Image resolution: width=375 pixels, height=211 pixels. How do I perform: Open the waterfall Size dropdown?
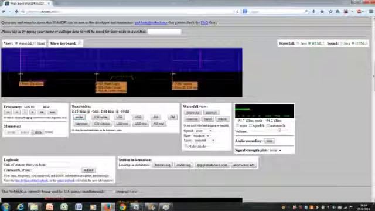coord(201,135)
